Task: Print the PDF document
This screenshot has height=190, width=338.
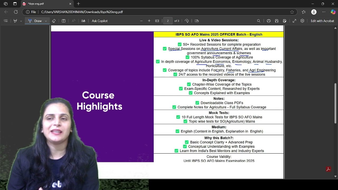Action: coord(269,21)
